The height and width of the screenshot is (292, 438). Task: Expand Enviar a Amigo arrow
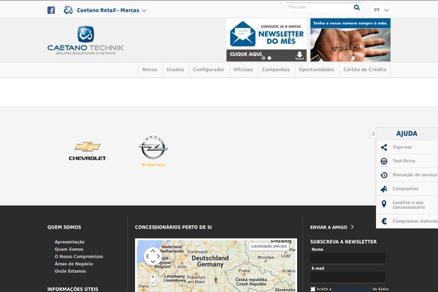point(353,227)
